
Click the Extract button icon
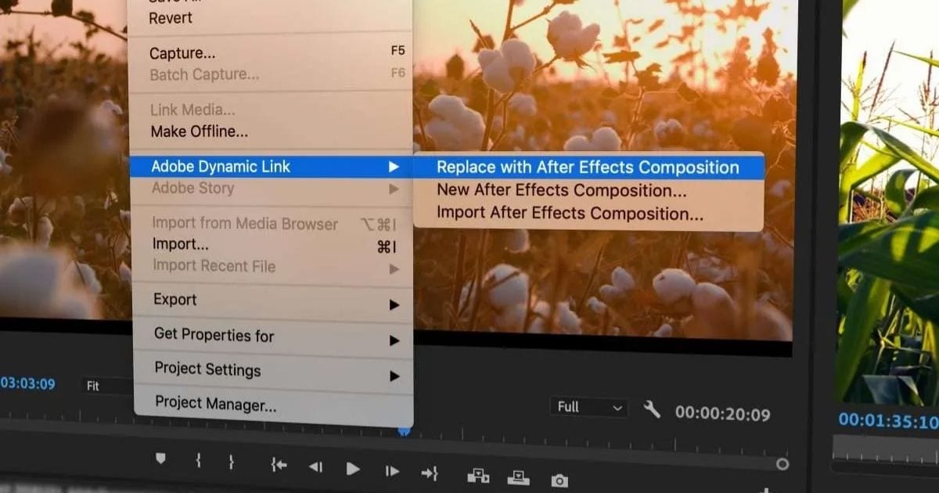pos(518,477)
